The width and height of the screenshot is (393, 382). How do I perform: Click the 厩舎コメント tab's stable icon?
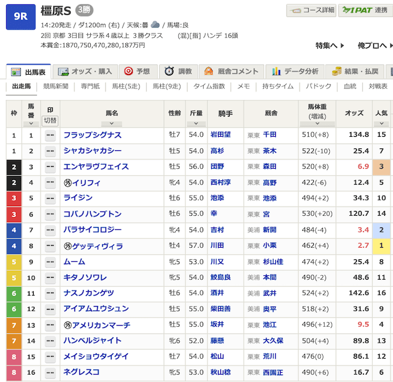pyautogui.click(x=209, y=71)
